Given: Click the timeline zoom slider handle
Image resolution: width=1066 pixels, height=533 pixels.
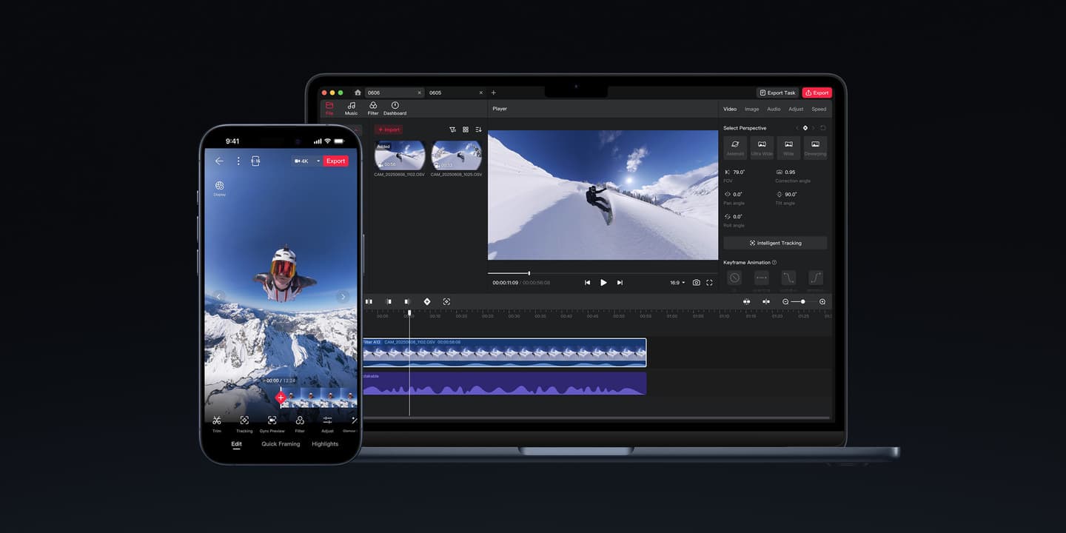Looking at the screenshot, I should click(x=803, y=301).
